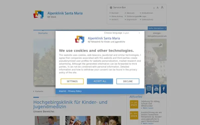Click Mehr lesen under Auszeichnung news item
Image resolution: width=200 pixels, height=125 pixels.
tap(148, 123)
